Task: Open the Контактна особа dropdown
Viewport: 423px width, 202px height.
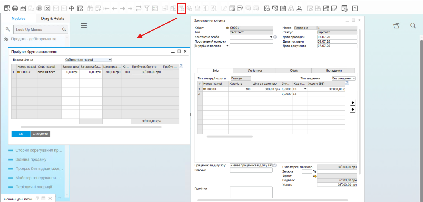Action: coord(271,37)
